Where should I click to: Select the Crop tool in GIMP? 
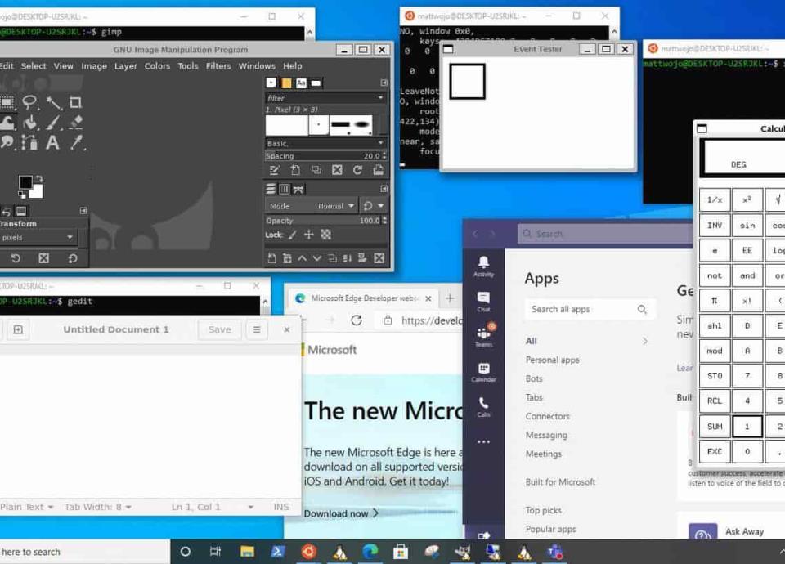point(75,103)
